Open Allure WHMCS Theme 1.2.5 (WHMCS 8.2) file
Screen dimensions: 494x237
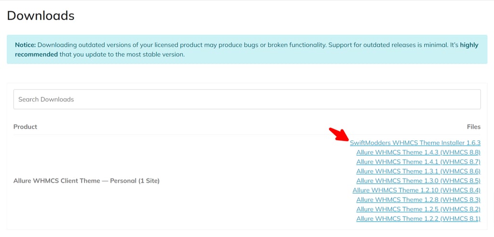418,209
